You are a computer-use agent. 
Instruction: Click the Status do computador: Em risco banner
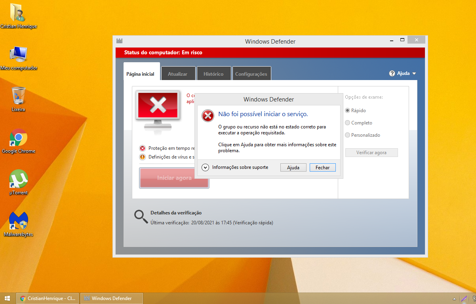(270, 52)
